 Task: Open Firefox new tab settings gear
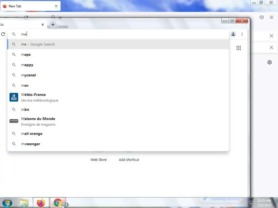click(x=270, y=62)
